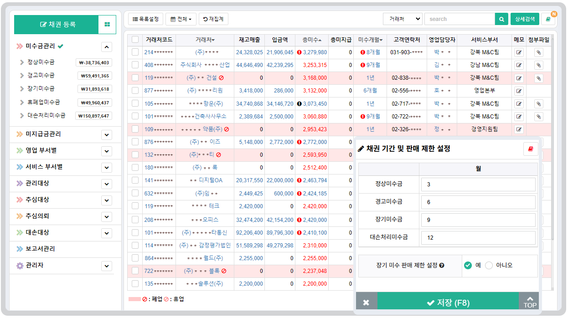
Task: Collapse the 미수금관리 section
Action: [x=107, y=46]
